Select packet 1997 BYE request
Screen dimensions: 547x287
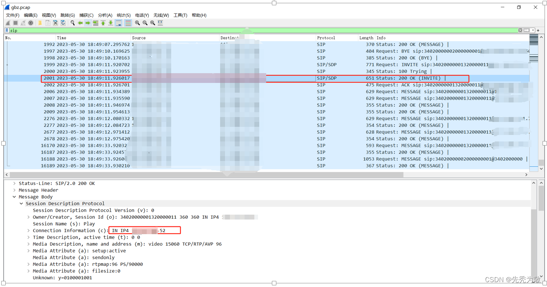[267, 51]
